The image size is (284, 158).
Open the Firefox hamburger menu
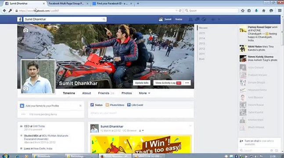(280, 11)
